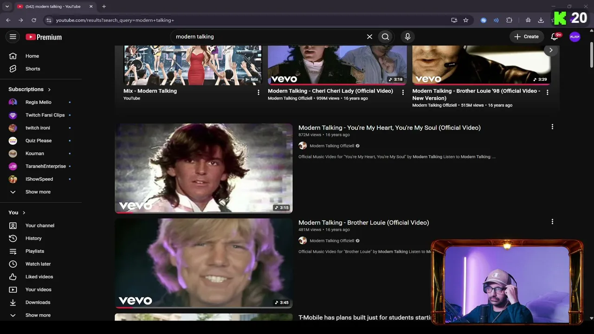Click the browser address bar URL
Screen dimensions: 594x334
[251, 20]
